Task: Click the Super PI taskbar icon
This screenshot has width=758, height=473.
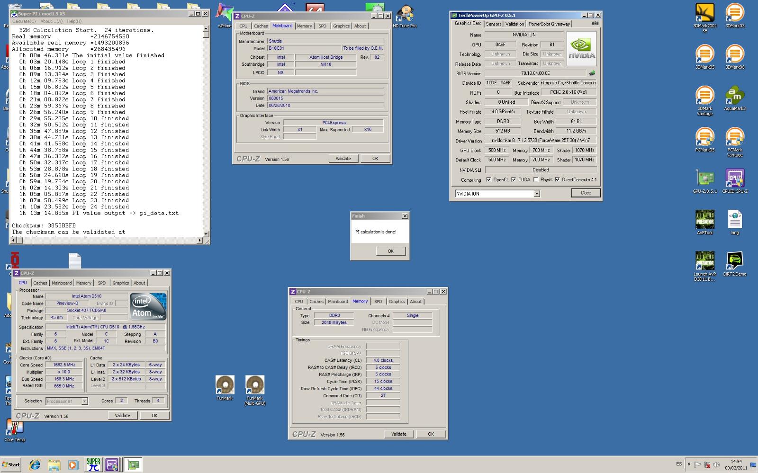Action: [93, 464]
